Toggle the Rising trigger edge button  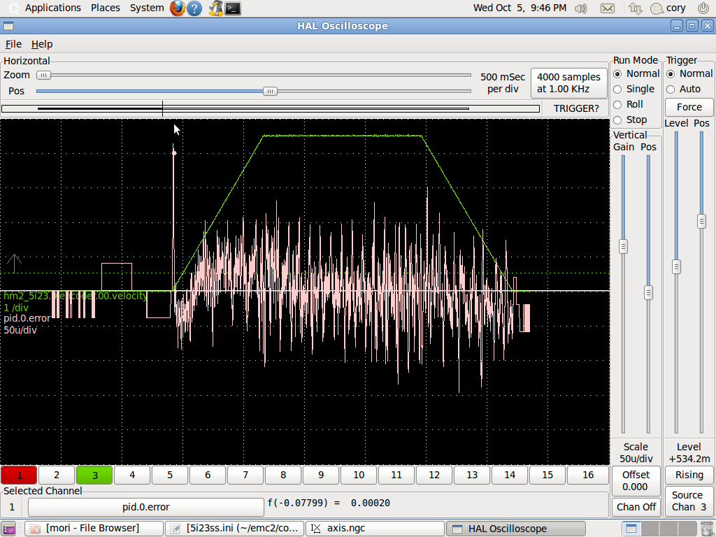coord(689,475)
